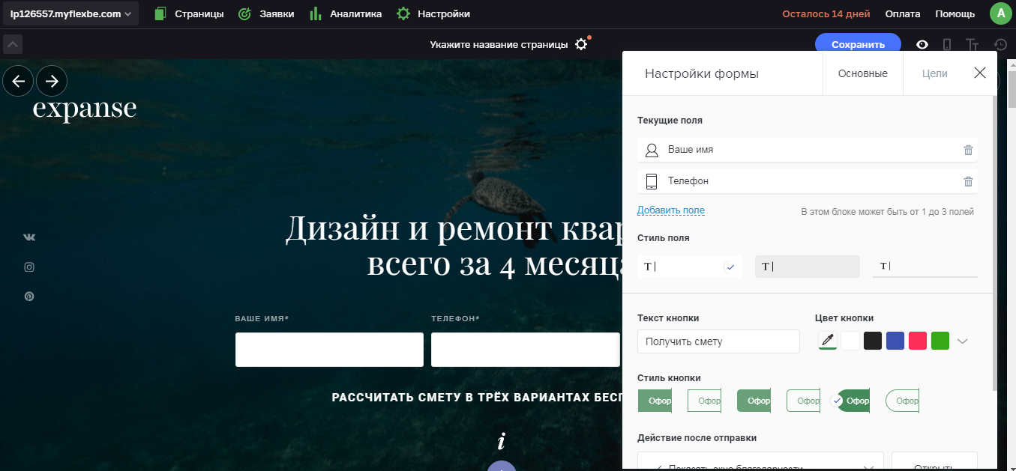Choose the underlined field style option
Viewport: 1016px width, 471px height.
click(925, 266)
